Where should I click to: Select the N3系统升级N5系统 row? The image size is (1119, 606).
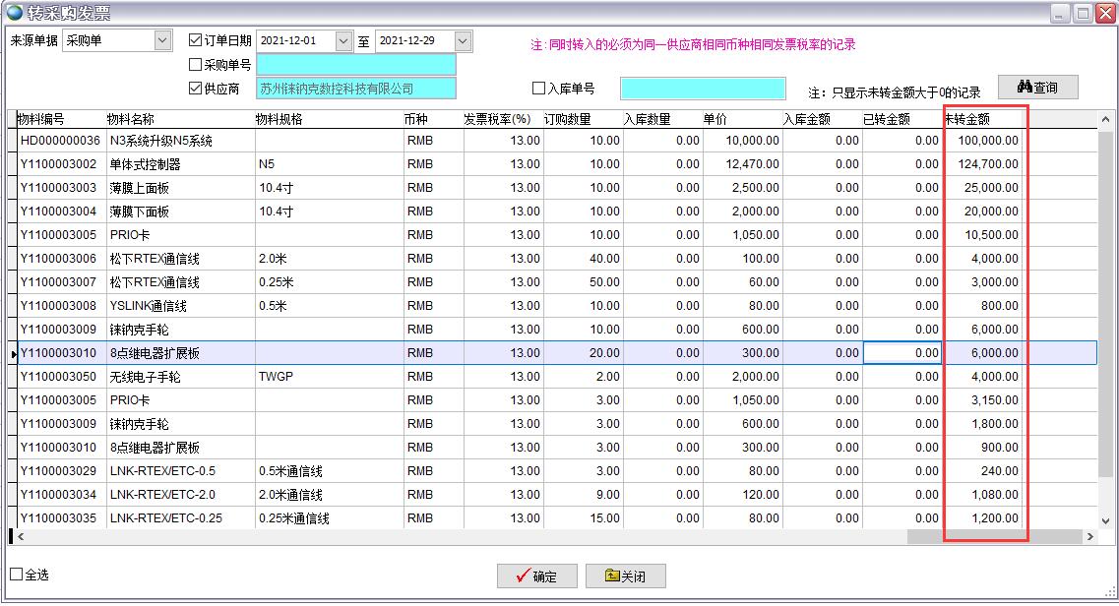(295, 140)
